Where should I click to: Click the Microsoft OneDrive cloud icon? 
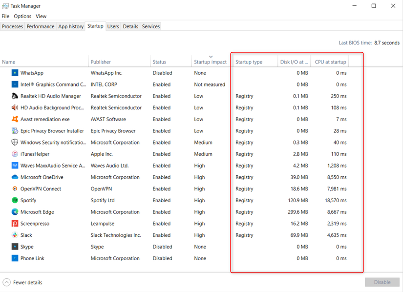click(x=14, y=177)
